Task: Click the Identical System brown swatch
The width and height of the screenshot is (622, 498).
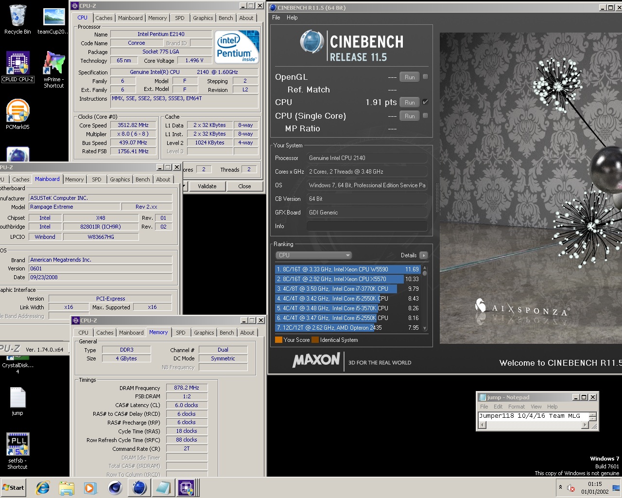Action: [315, 340]
